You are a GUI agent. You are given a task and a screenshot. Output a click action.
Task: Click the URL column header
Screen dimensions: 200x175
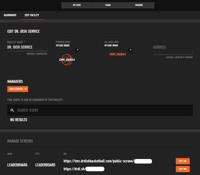click(65, 154)
